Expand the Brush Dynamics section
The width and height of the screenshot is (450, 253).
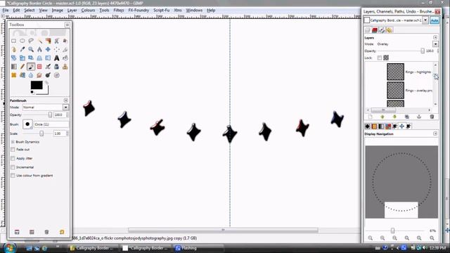(13, 142)
